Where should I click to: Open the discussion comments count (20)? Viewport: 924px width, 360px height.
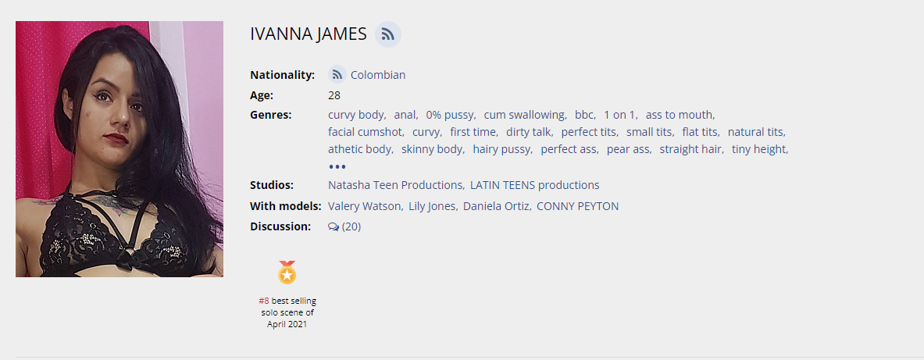coord(351,227)
